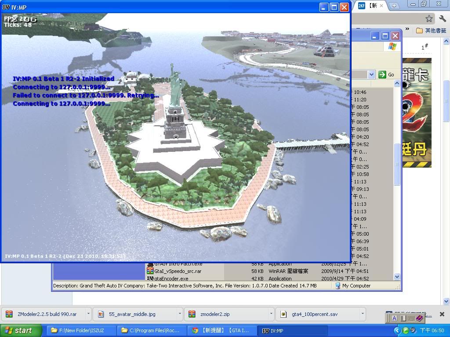Expand options for gta4_100percent.sav download
The height and width of the screenshot is (337, 450).
click(362, 314)
